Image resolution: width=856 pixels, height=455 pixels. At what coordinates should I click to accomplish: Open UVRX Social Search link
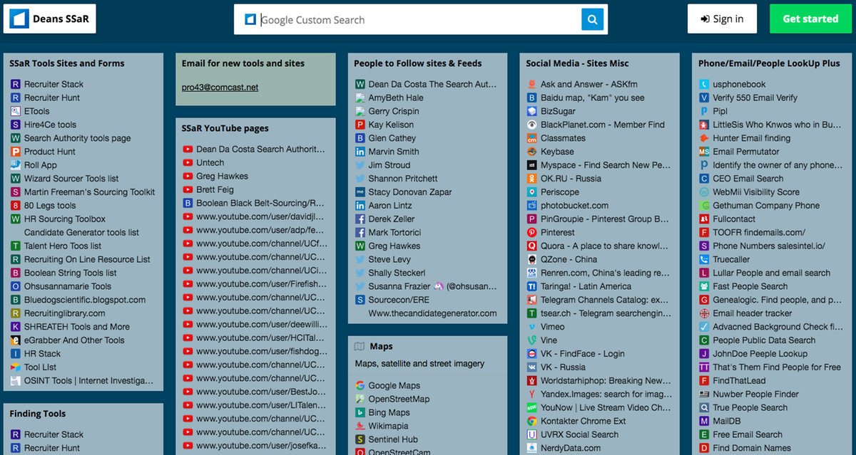[579, 434]
